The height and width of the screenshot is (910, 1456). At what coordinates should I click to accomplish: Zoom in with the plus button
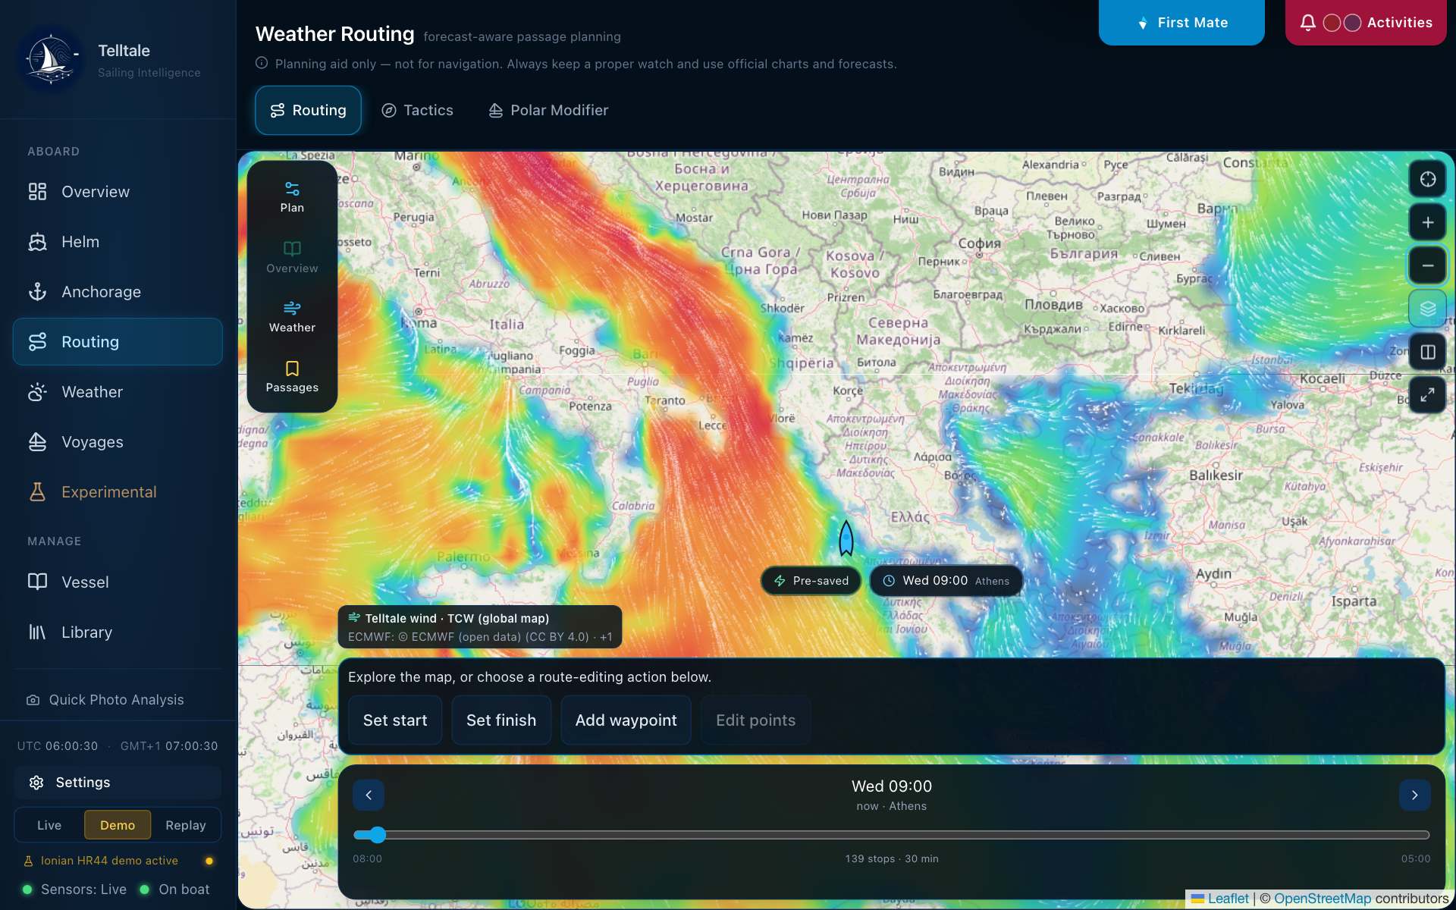[1428, 222]
